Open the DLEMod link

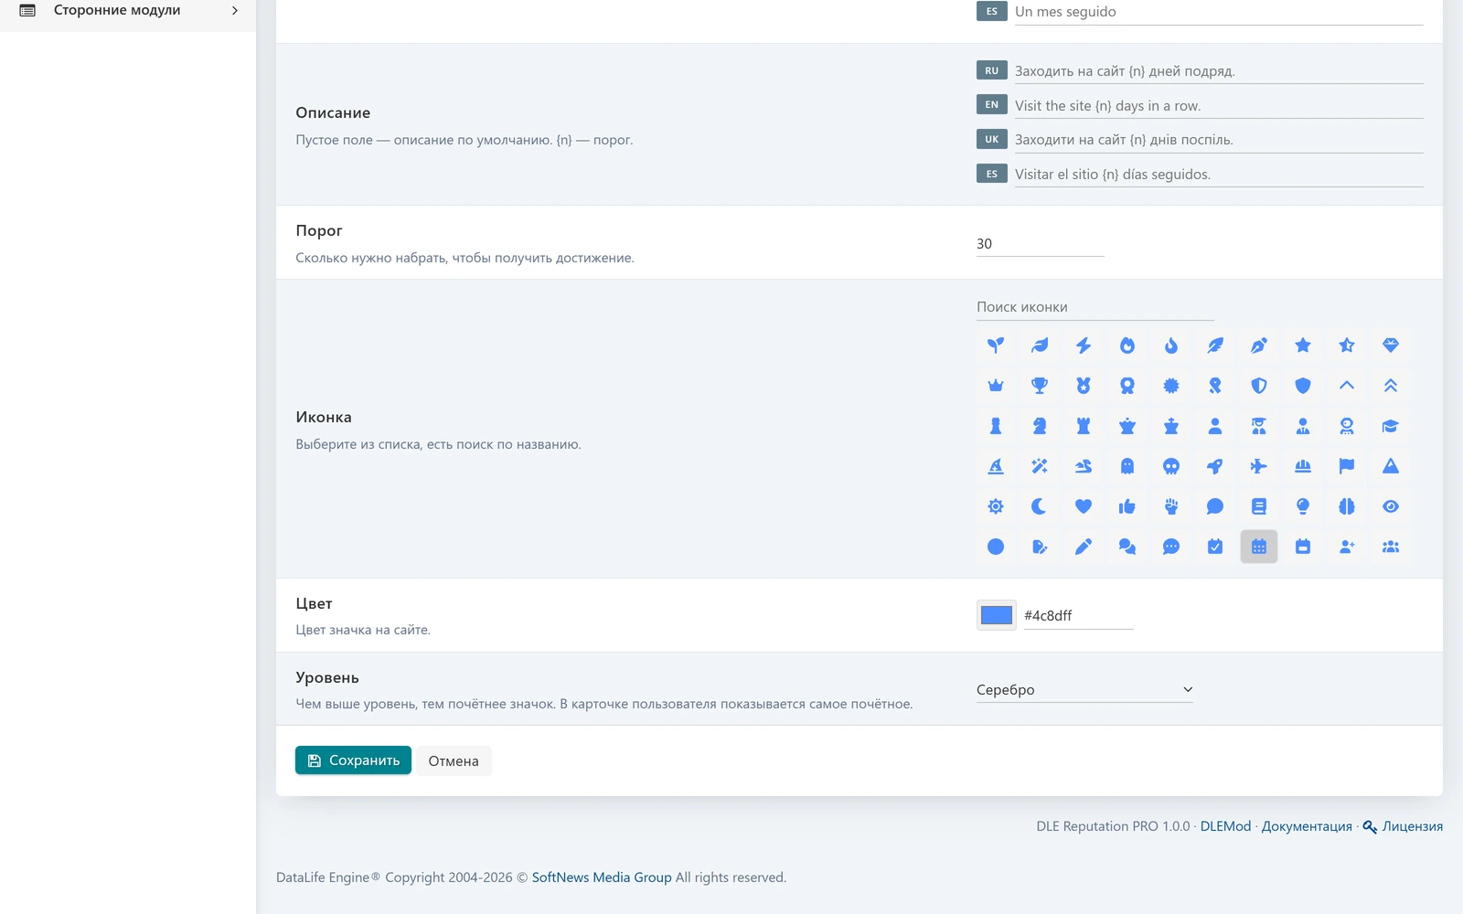point(1225,826)
